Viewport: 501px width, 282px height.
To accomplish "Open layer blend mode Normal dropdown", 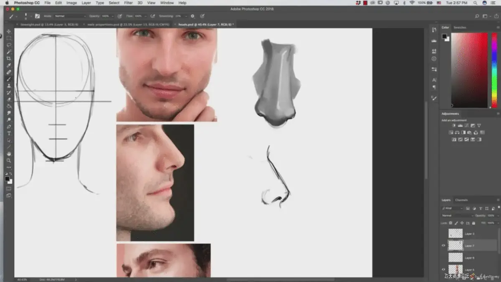I will [457, 216].
